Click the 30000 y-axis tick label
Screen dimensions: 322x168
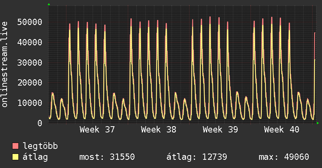point(30,63)
